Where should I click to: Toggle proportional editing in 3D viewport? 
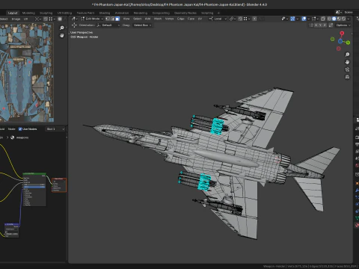[x=254, y=19]
